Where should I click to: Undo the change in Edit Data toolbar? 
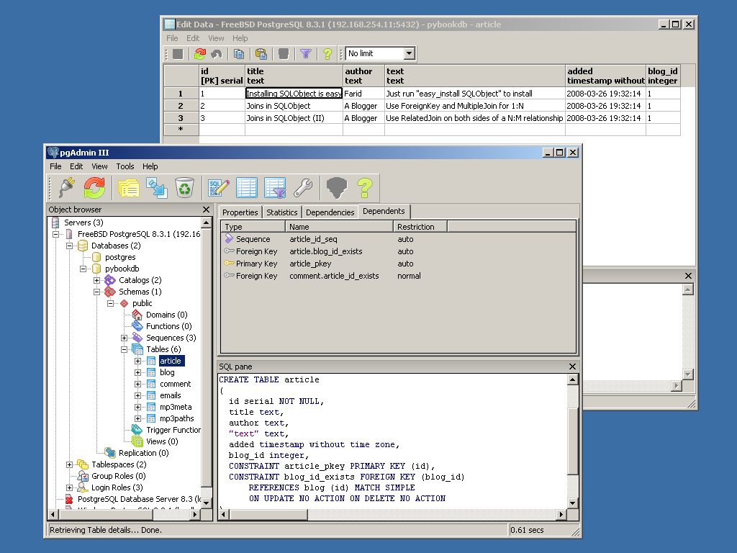click(x=216, y=54)
